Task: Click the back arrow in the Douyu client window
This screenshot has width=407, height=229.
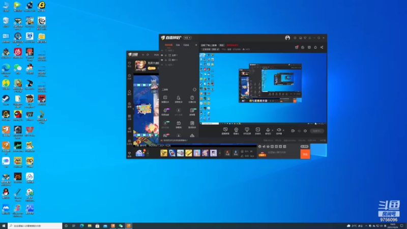Action: click(143, 54)
